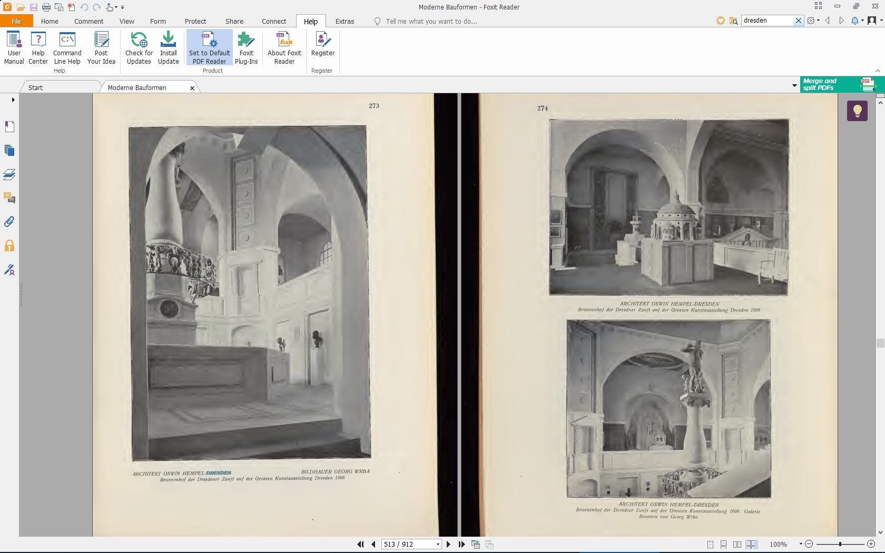This screenshot has width=885, height=553.
Task: Open Foxit Plug-Ins
Action: [246, 47]
